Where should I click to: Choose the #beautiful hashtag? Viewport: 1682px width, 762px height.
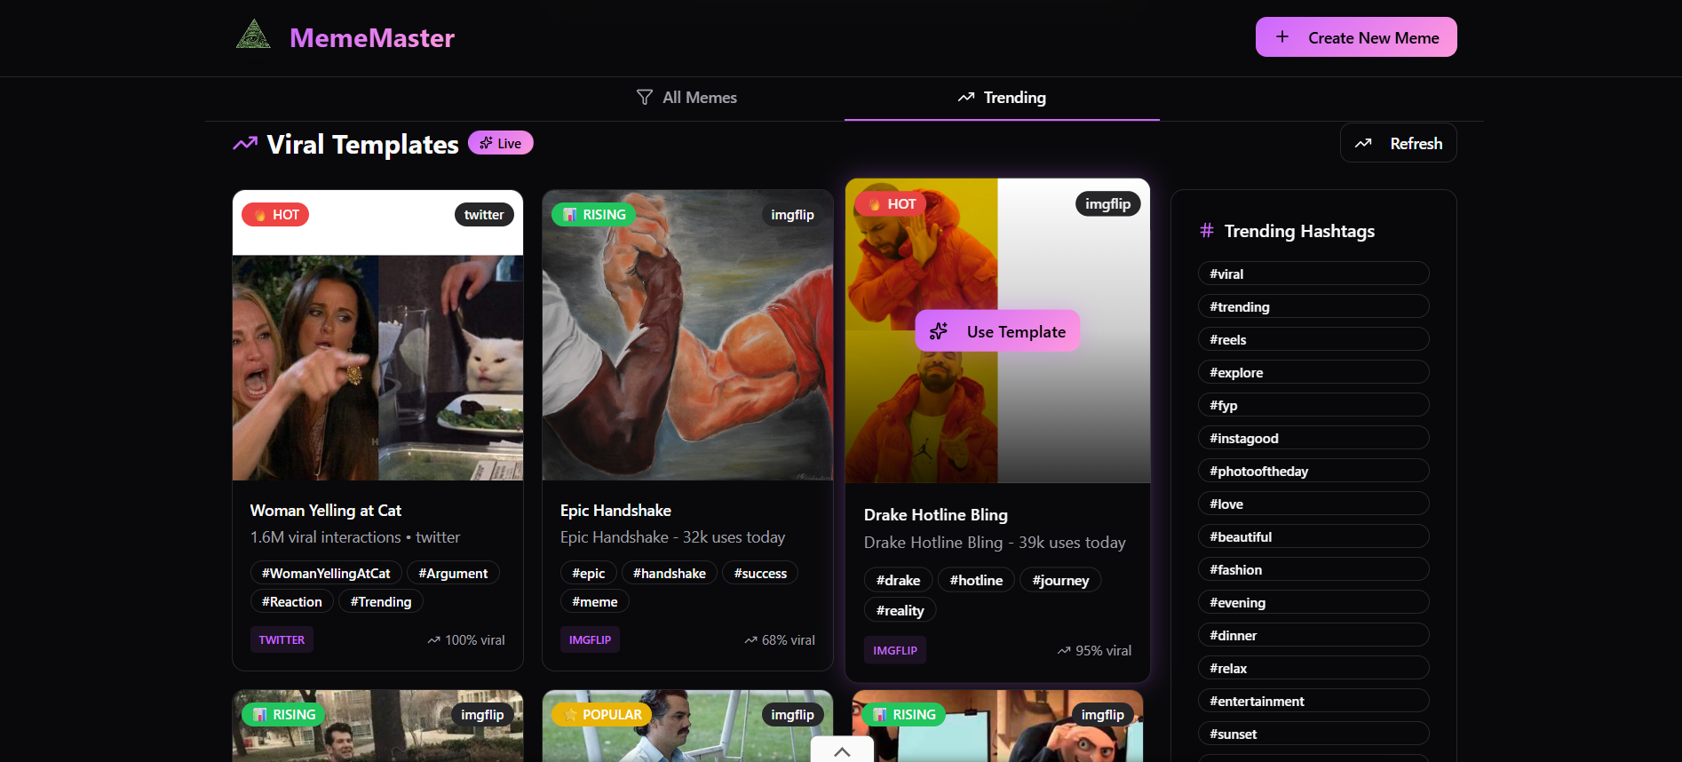(x=1313, y=536)
